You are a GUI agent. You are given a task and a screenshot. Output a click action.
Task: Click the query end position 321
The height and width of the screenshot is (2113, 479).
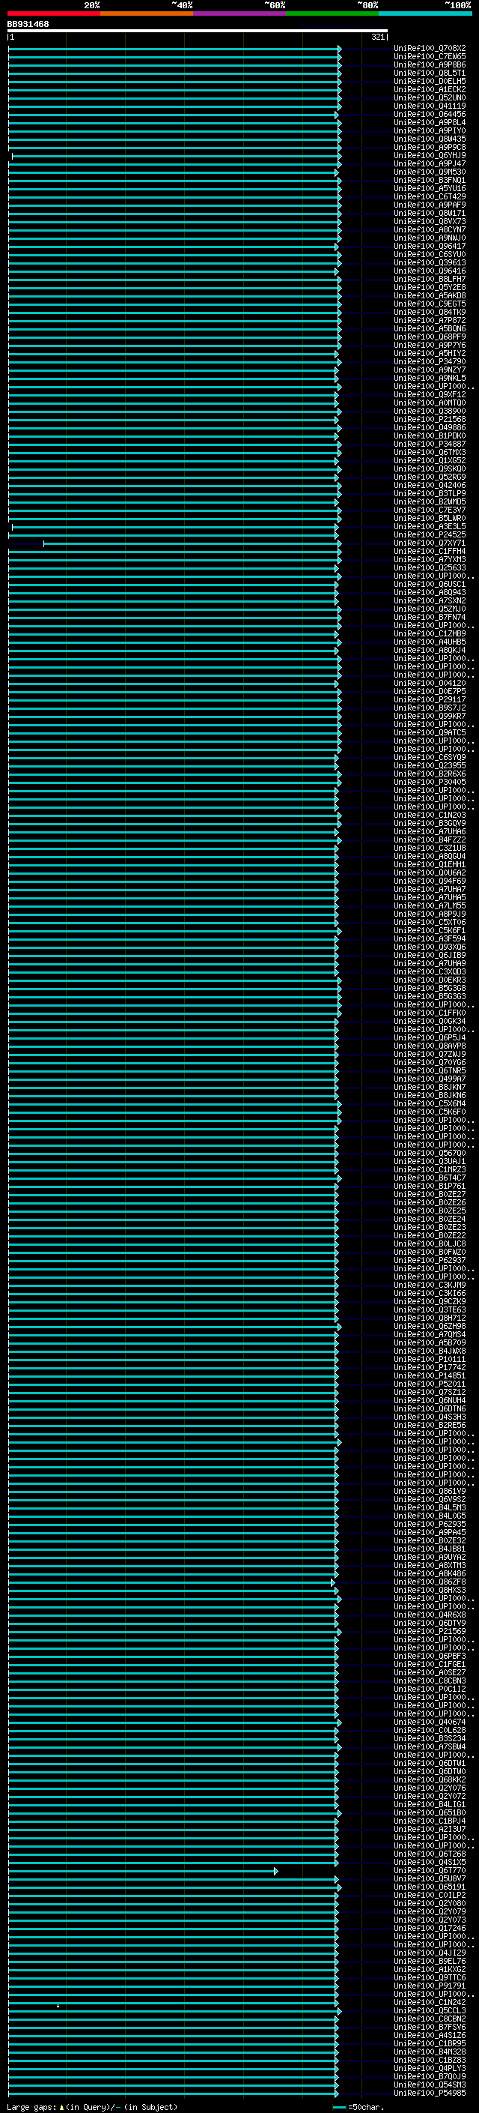[377, 37]
